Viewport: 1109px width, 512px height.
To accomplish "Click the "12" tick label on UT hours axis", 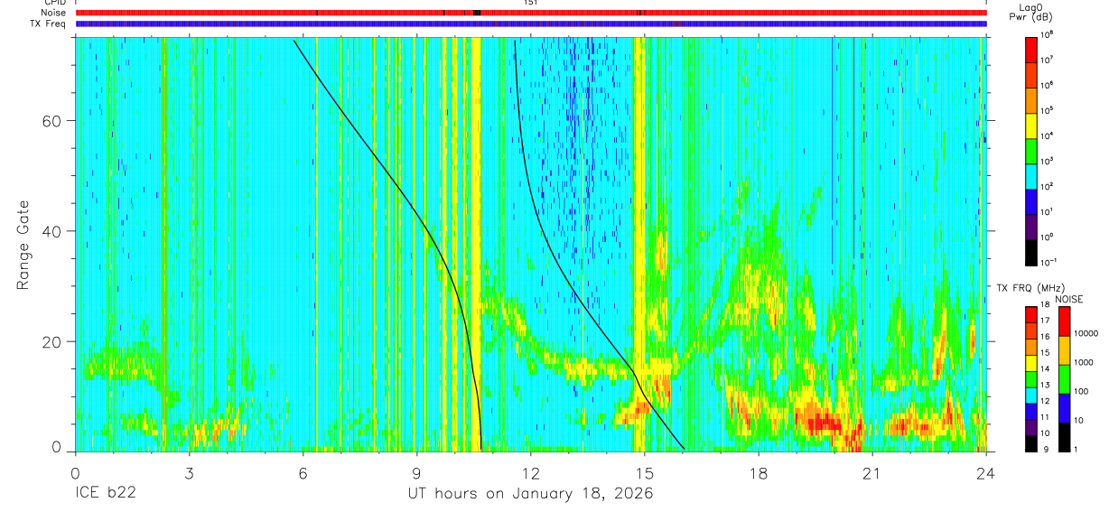I will [531, 472].
